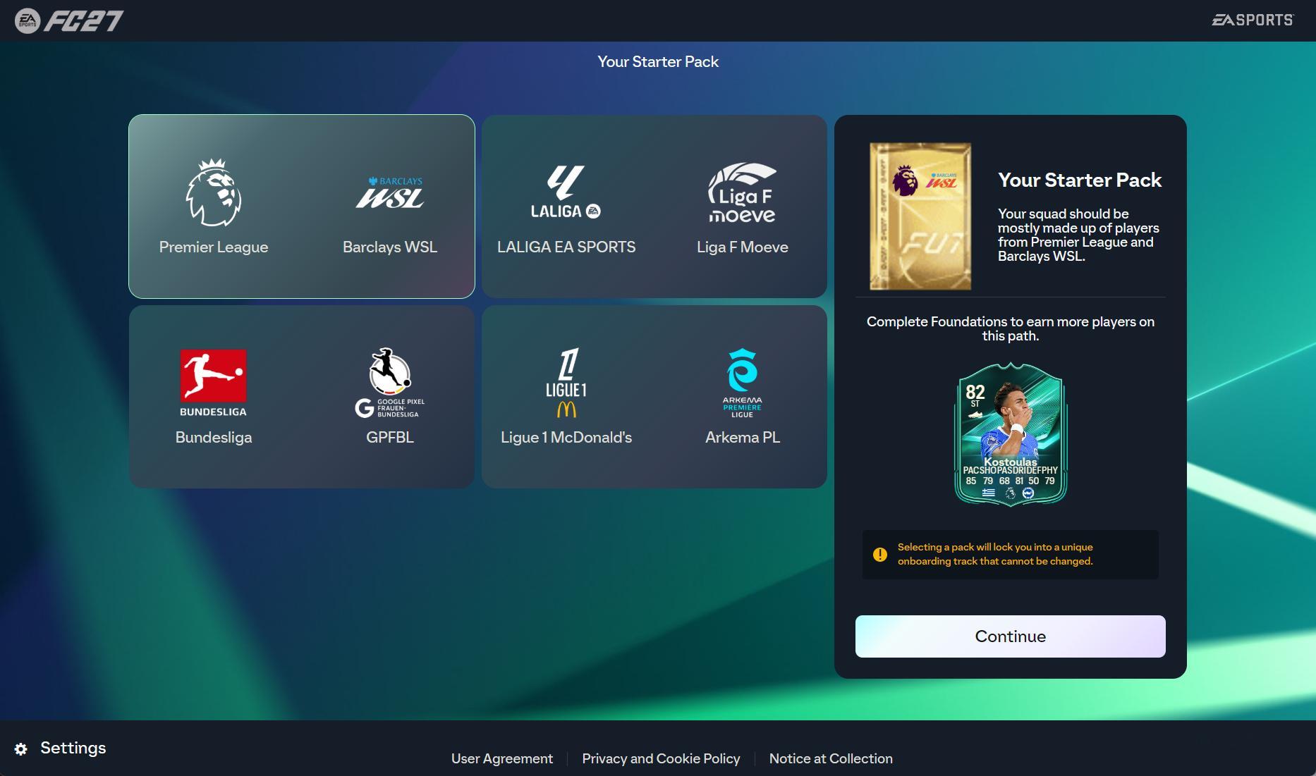Open Notice at Collection link
Viewport: 1316px width, 776px height.
(831, 758)
